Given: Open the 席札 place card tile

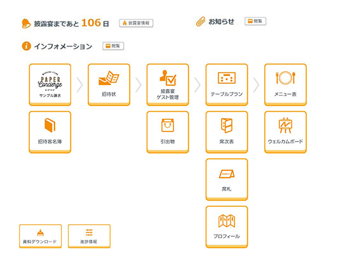Looking at the screenshot, I should pos(227,180).
